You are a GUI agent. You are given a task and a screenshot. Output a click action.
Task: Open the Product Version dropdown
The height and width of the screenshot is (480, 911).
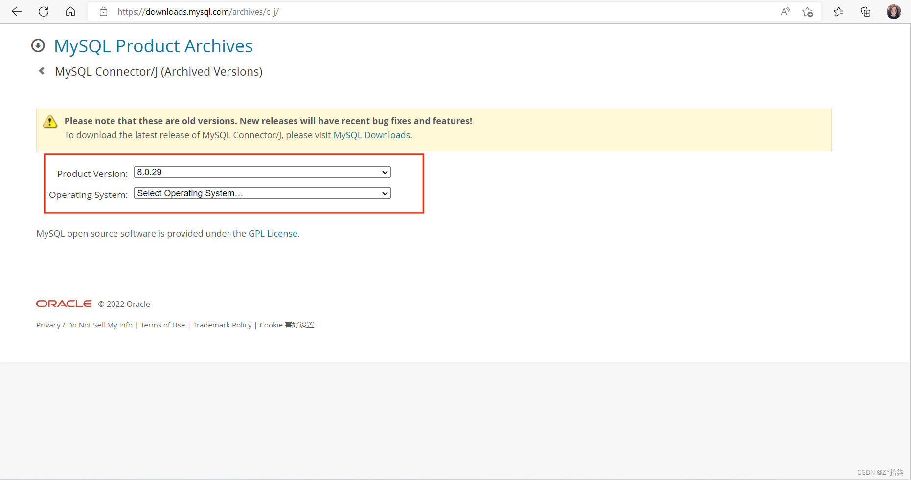coord(262,172)
